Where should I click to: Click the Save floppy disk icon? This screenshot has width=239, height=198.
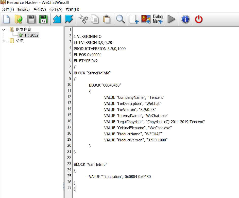click(x=31, y=19)
